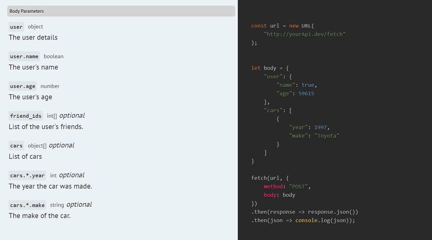The height and width of the screenshot is (240, 432).
Task: Select the 'friend_ids' parameter badge
Action: coord(25,116)
